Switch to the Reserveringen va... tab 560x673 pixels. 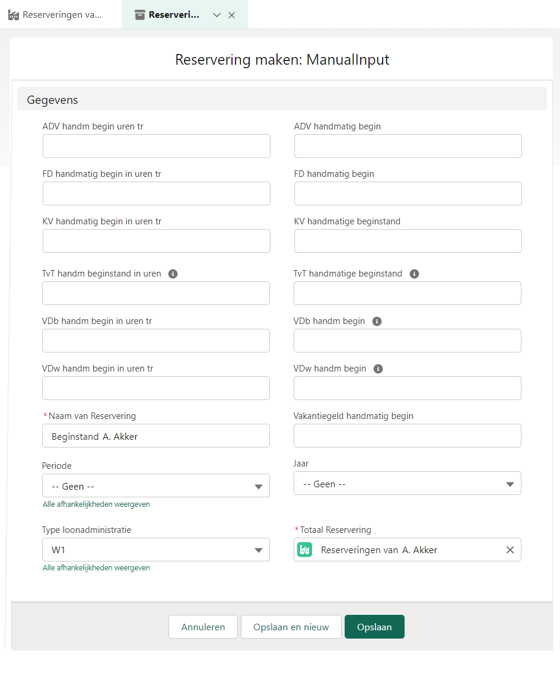(x=55, y=15)
